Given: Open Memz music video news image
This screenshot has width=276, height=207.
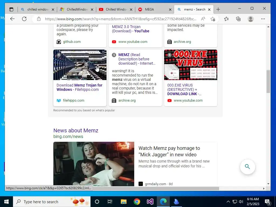Looking at the screenshot, I should coord(94,164).
